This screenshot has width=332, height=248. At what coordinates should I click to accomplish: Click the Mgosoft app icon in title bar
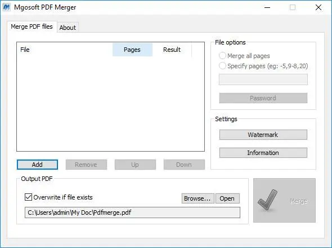7,7
